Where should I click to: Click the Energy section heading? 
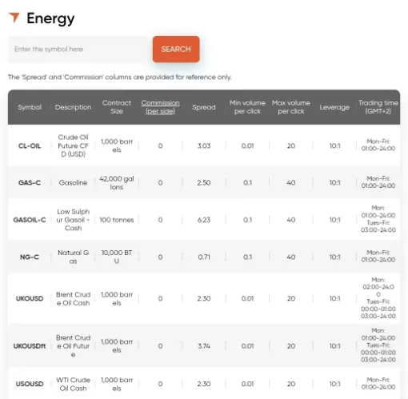click(x=50, y=18)
